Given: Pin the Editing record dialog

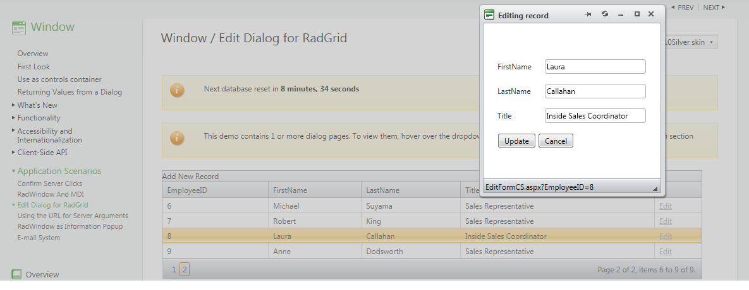Looking at the screenshot, I should tap(588, 14).
